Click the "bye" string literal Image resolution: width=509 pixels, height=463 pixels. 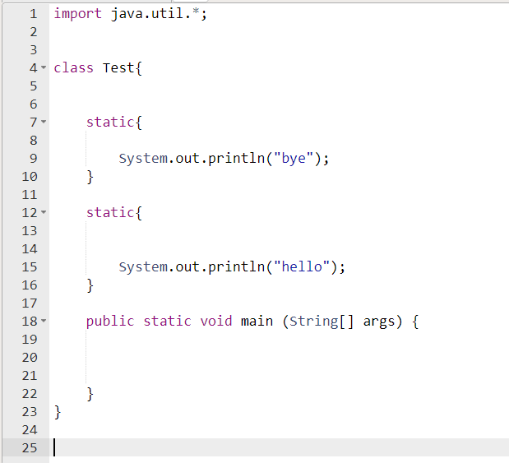[294, 159]
